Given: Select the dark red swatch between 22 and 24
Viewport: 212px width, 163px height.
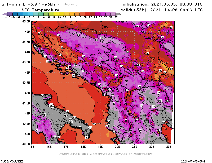Looking at the screenshot, I should [x=92, y=14].
